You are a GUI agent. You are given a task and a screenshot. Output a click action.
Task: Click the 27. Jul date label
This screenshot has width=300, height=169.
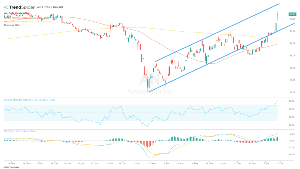pos(280,163)
